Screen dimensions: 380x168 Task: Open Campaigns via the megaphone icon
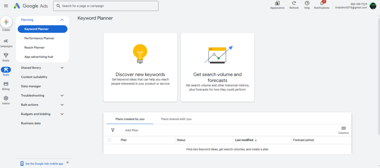6,41
